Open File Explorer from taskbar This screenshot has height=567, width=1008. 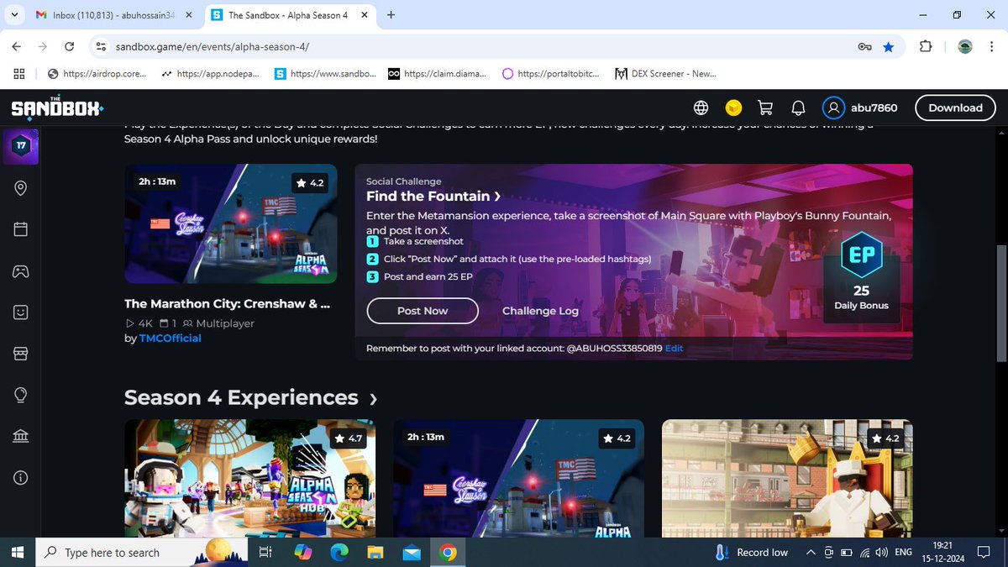coord(375,552)
